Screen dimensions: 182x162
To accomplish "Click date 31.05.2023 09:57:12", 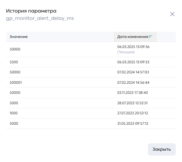I will tap(133, 123).
